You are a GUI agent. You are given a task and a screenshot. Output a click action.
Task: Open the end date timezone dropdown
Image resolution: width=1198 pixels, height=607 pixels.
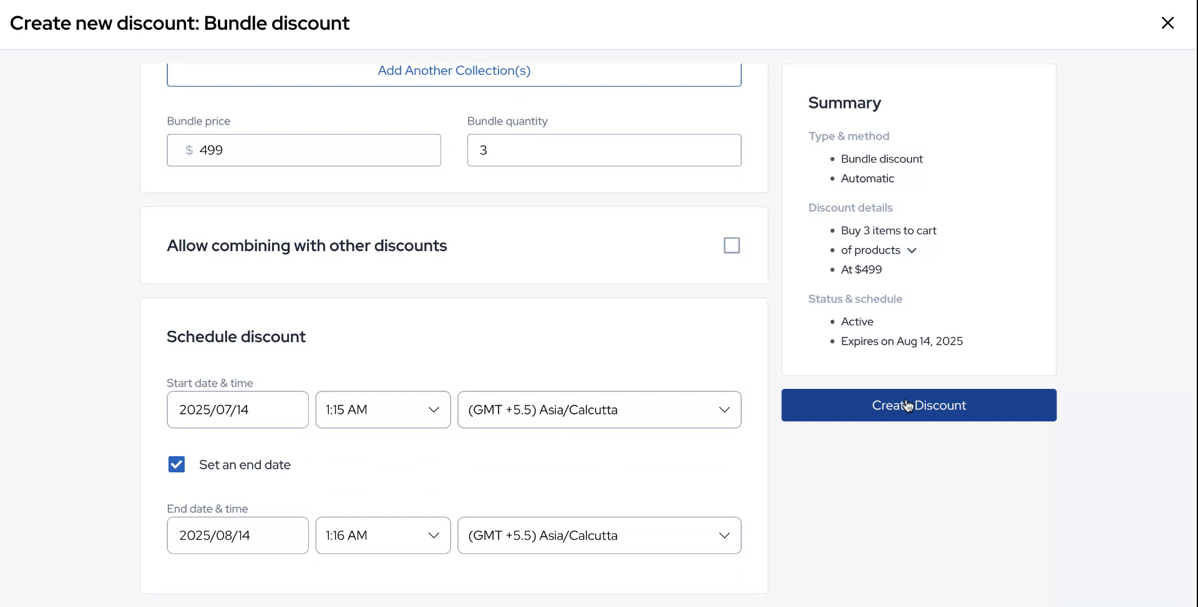[599, 536]
